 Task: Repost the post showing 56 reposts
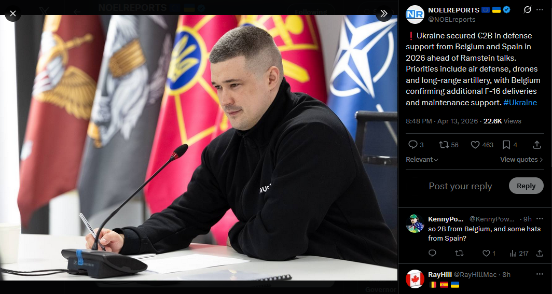[448, 145]
